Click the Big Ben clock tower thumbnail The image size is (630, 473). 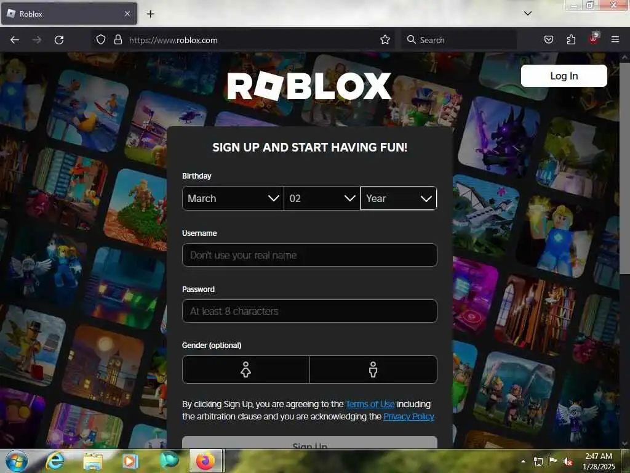coord(103,366)
